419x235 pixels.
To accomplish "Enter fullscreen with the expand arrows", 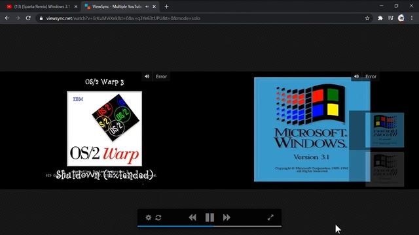I will 270,217.
